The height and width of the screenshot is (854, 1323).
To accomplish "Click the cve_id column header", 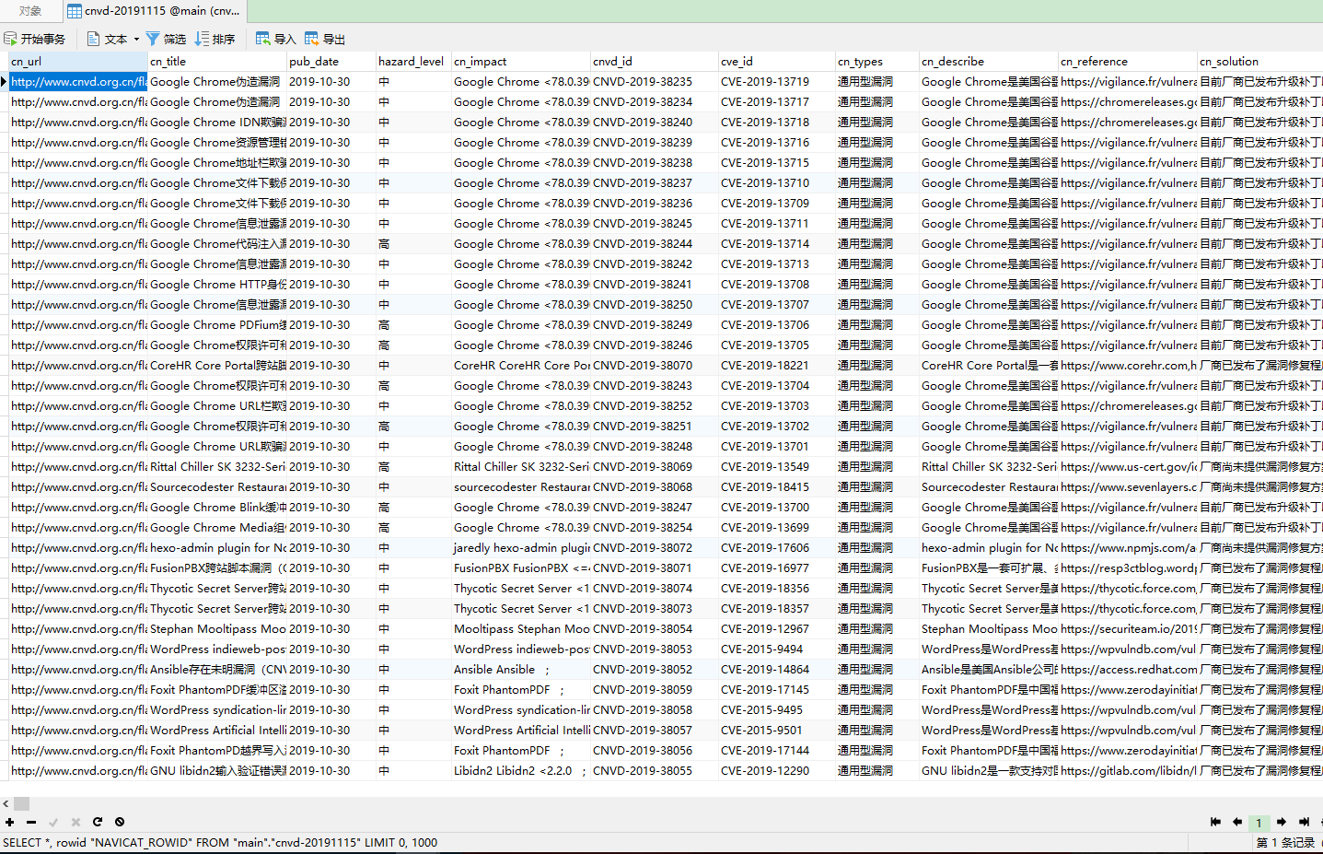I will [x=777, y=62].
